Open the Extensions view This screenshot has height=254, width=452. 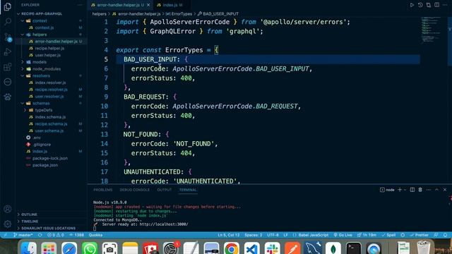pyautogui.click(x=8, y=67)
